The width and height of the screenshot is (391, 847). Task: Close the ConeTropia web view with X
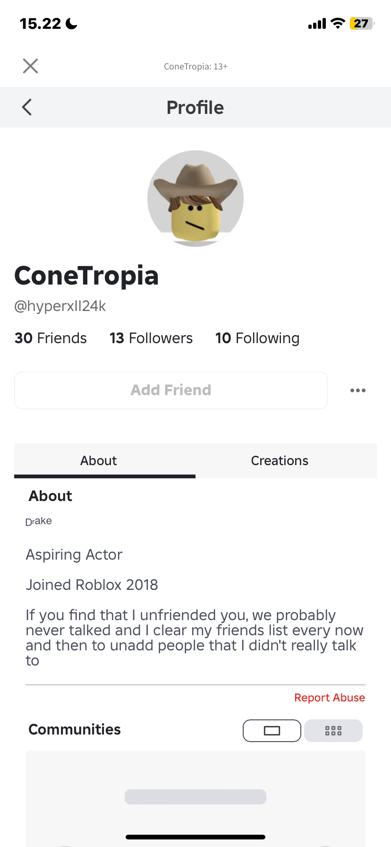pyautogui.click(x=31, y=66)
